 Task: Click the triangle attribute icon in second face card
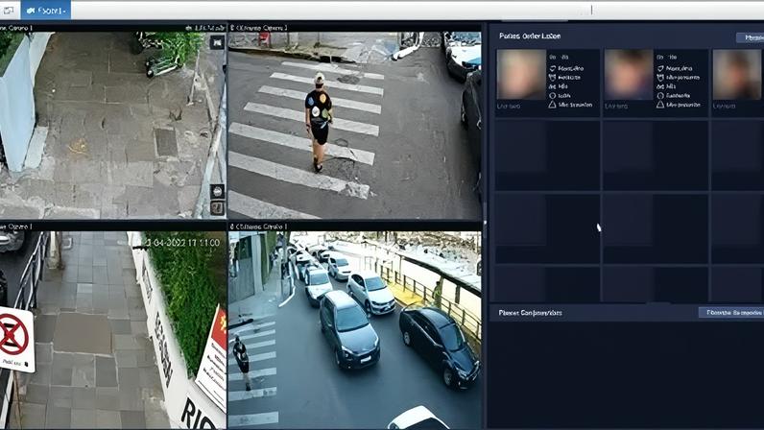coord(660,105)
